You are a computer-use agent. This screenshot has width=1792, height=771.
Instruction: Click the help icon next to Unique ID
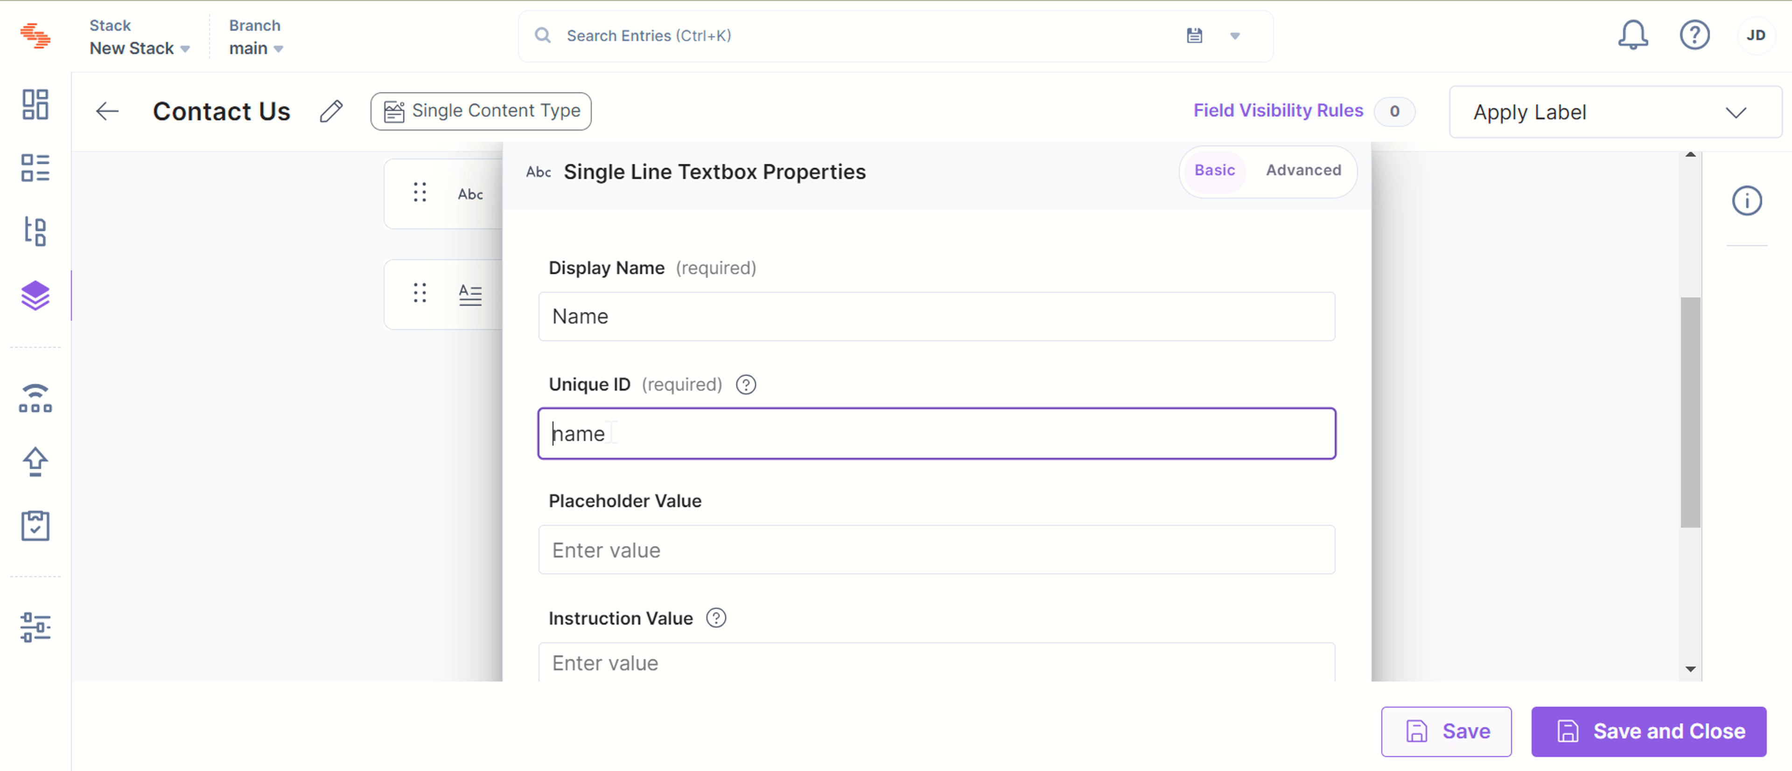click(746, 385)
